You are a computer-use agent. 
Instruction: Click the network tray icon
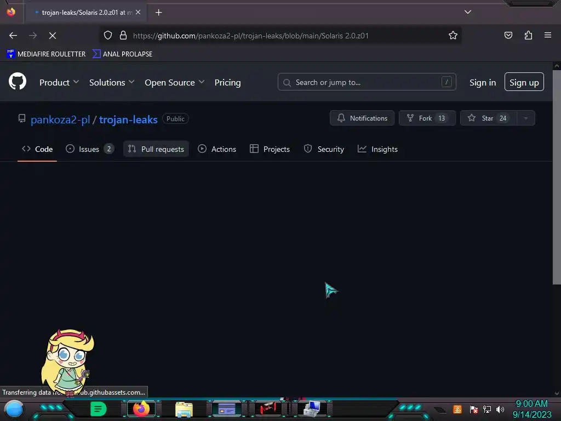(486, 409)
